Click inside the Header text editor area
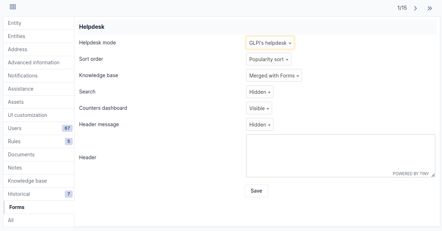Image resolution: width=442 pixels, height=231 pixels. pos(340,153)
